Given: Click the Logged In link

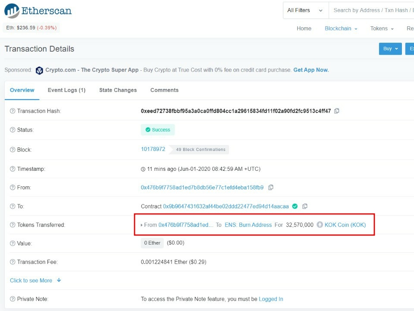Looking at the screenshot, I should click(271, 299).
